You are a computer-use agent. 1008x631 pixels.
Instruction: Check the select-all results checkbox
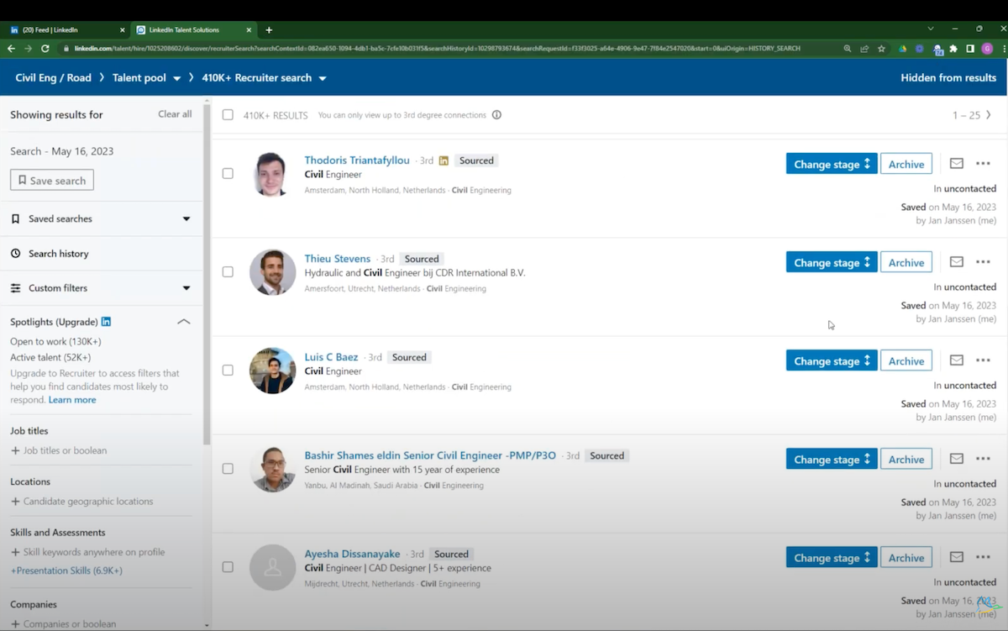pos(228,114)
